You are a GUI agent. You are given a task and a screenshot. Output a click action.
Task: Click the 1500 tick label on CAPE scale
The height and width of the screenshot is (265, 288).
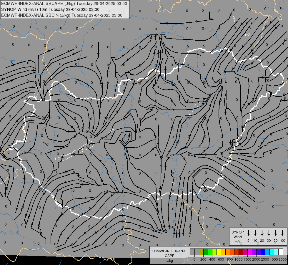pos(247,259)
